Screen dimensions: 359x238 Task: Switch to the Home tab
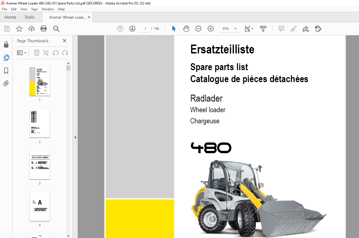point(10,17)
